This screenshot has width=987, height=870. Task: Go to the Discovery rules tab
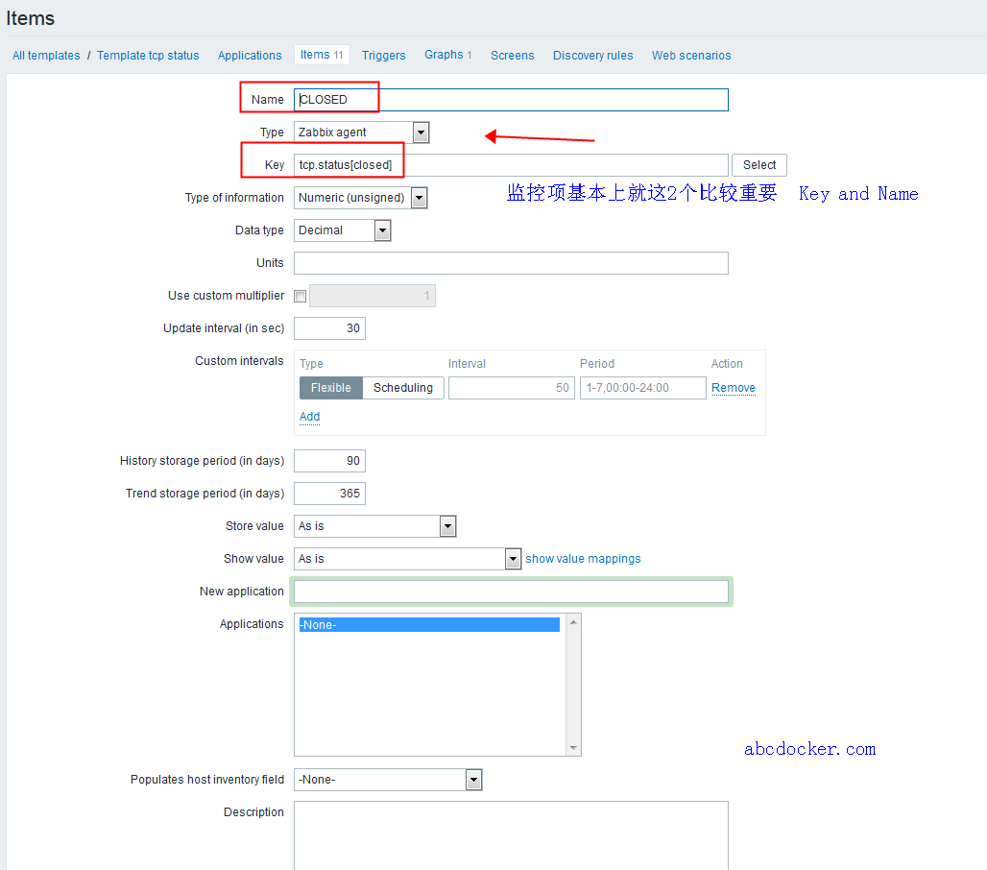pos(592,56)
